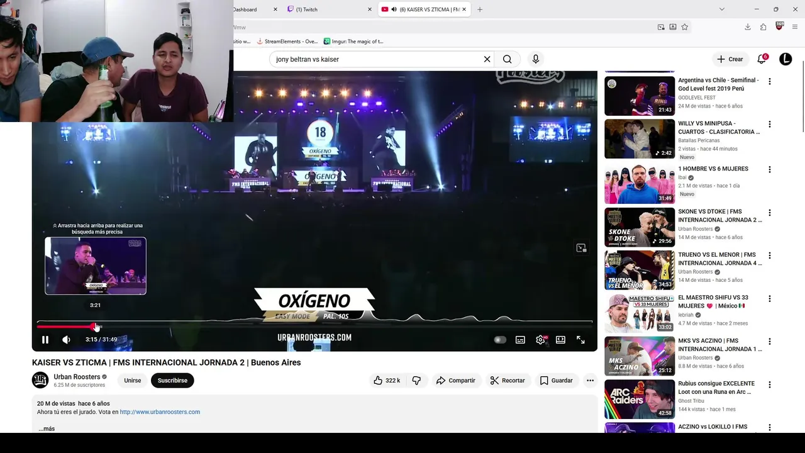
Task: Open the Rubius ARC Raiders thumbnail
Action: [640, 399]
